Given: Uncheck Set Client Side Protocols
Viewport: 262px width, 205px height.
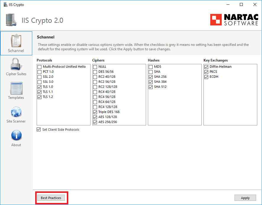Looking at the screenshot, I should [39, 130].
